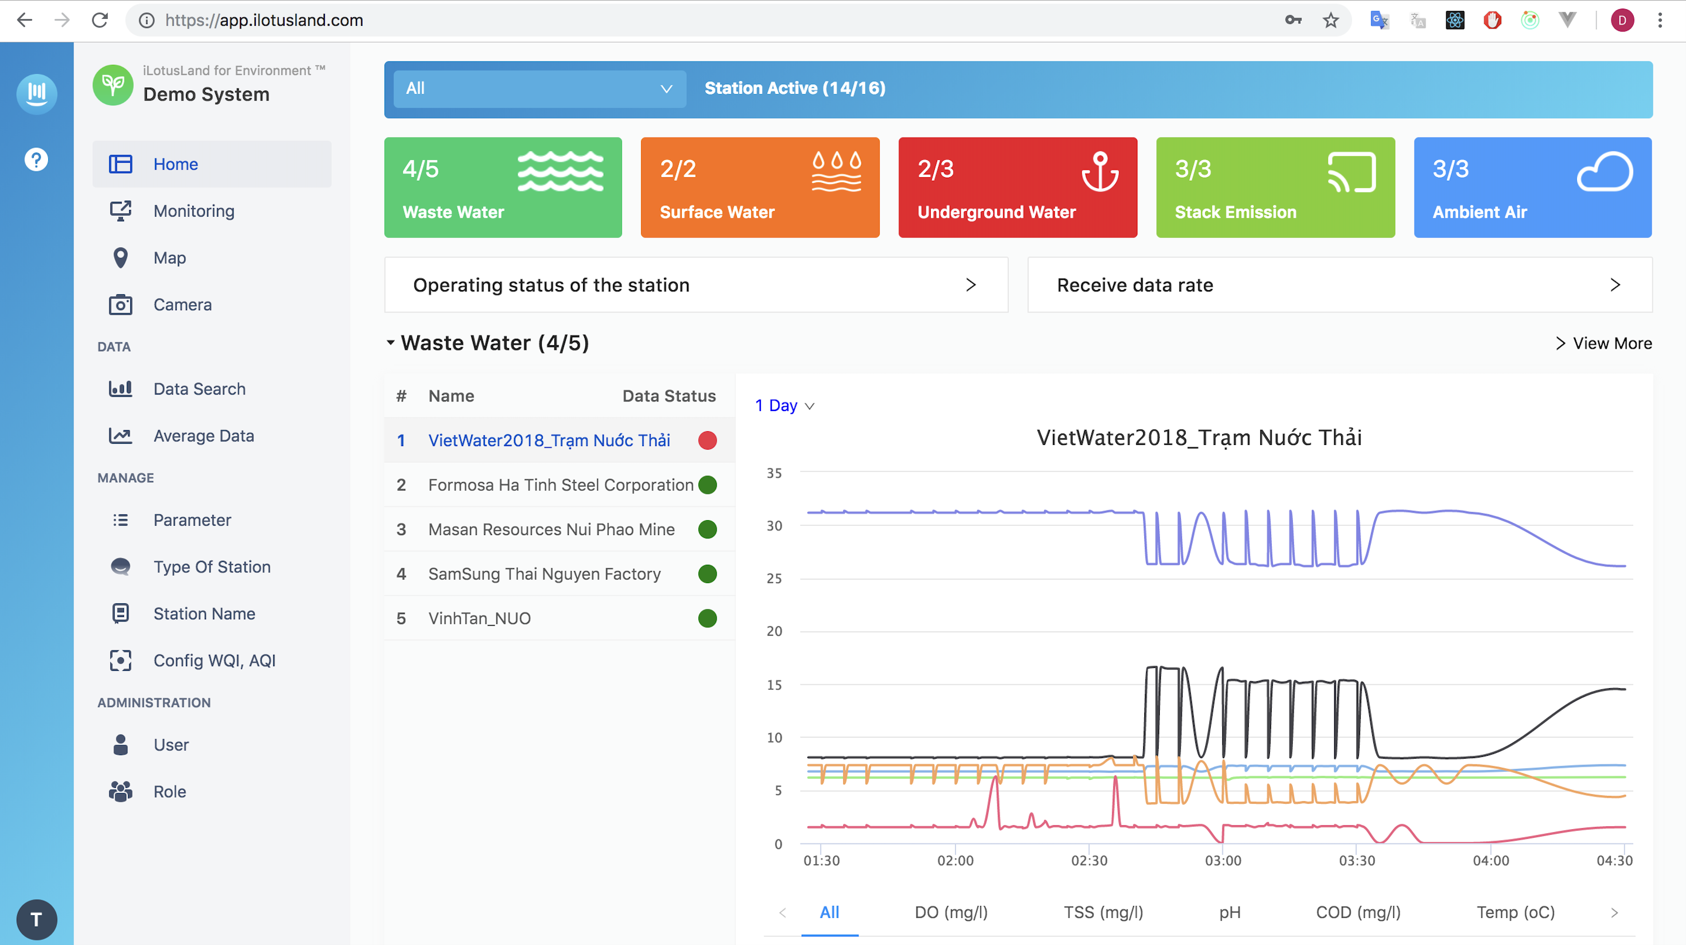
Task: Click the Monitoring icon in sidebar
Action: [x=121, y=210]
